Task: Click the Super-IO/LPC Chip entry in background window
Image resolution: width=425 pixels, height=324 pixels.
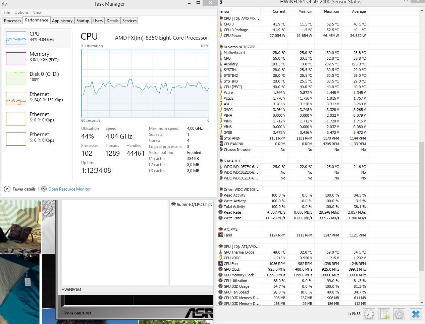Action: point(192,204)
